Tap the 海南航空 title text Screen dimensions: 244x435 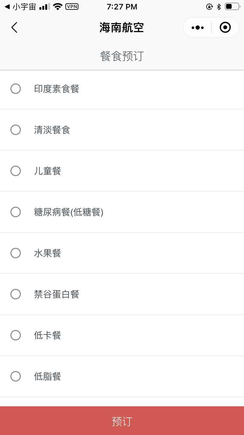pos(122,28)
